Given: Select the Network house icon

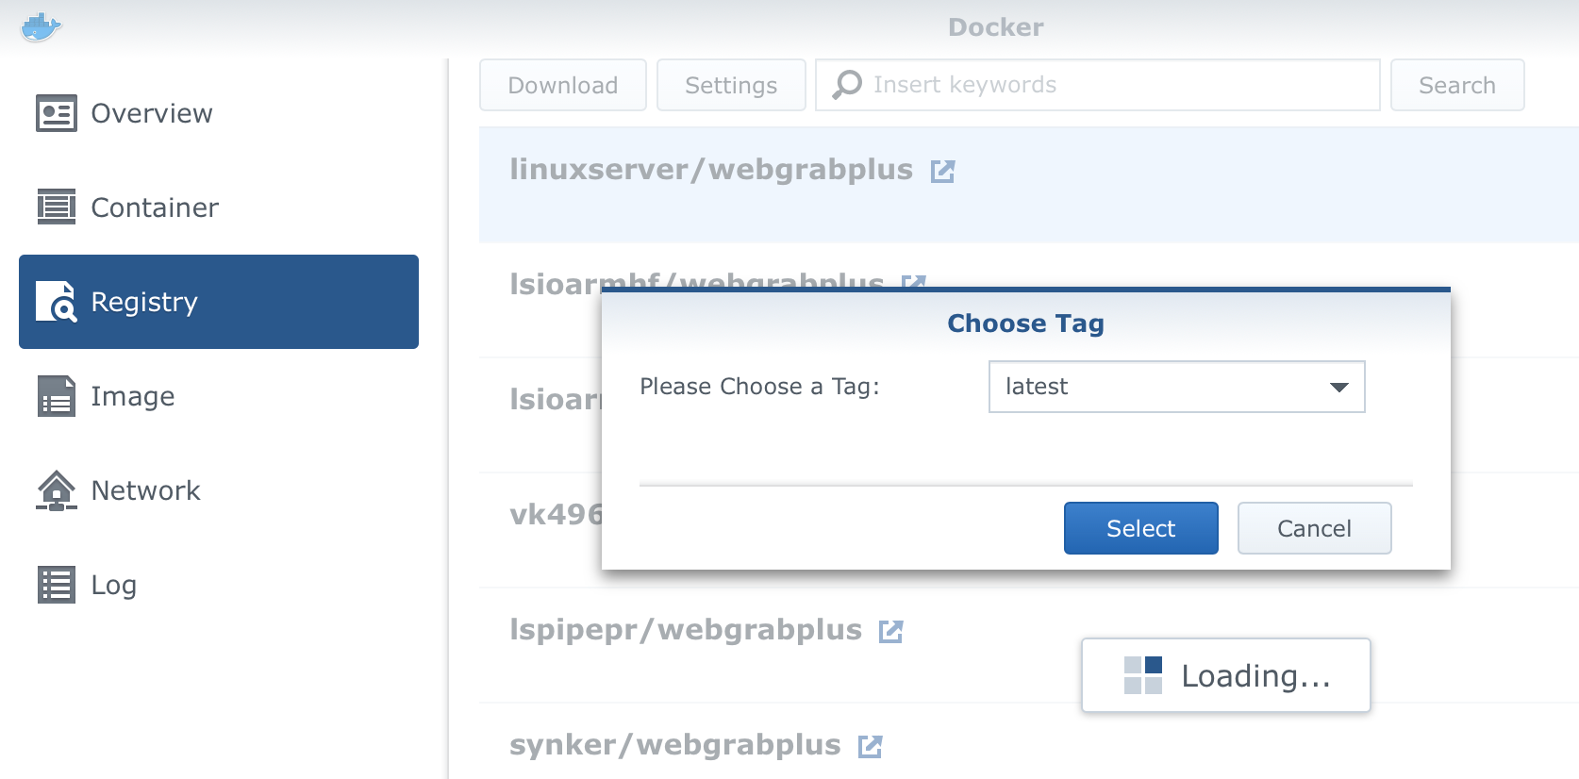Looking at the screenshot, I should point(57,490).
